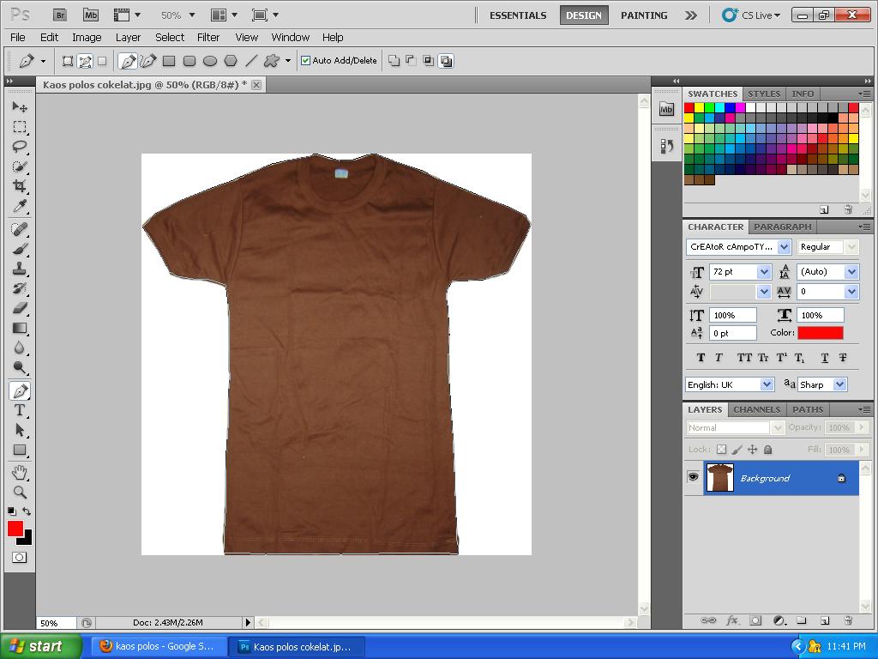The height and width of the screenshot is (659, 878).
Task: Click the red text Color swatch
Action: (820, 332)
